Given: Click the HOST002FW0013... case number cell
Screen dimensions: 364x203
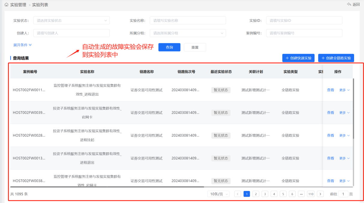Looking at the screenshot, I should point(29,158).
